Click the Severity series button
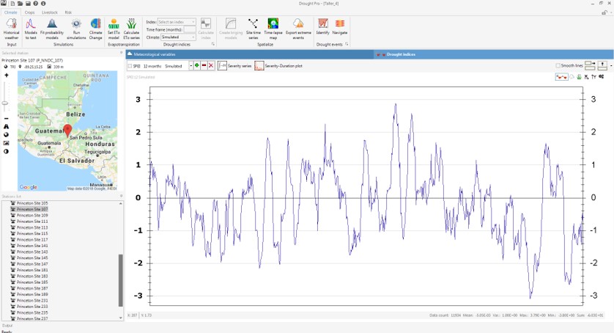Viewport: 614px width, 333px height. (234, 66)
